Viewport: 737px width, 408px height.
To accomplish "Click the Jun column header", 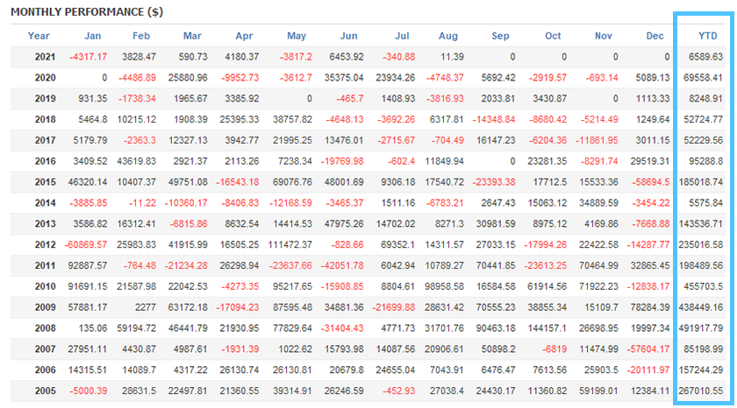I will tap(348, 36).
